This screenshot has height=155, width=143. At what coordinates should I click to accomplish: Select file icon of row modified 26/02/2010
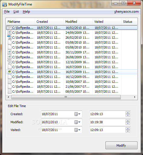(10, 38)
